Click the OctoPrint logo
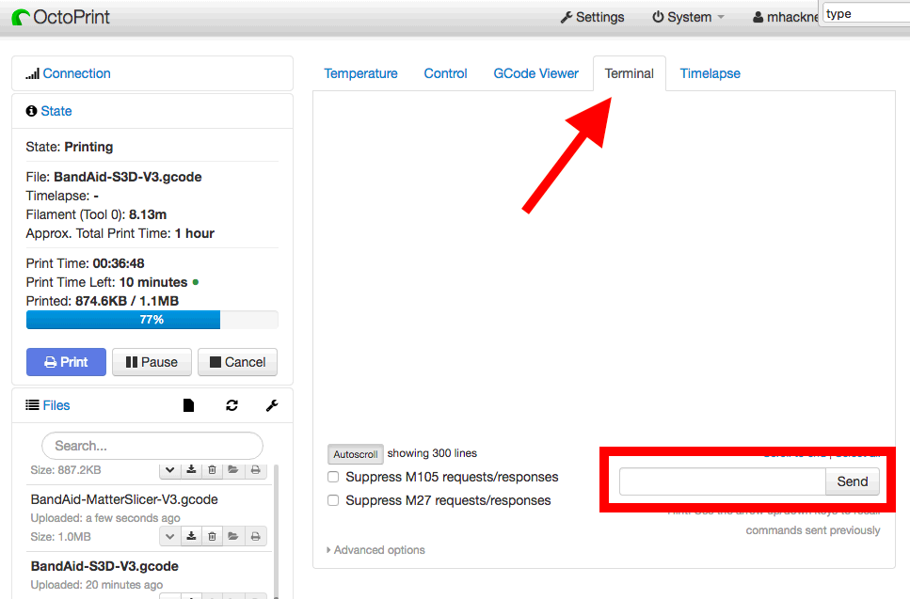The height and width of the screenshot is (599, 910). click(x=61, y=17)
